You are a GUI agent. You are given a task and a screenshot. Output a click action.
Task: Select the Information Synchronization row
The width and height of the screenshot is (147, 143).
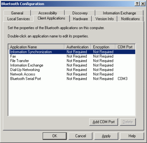tap(72, 52)
